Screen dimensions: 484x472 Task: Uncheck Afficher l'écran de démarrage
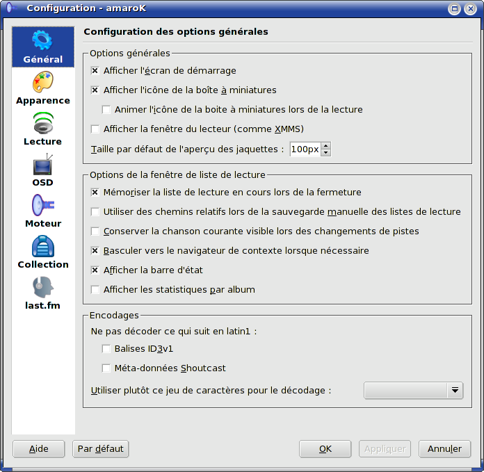95,71
